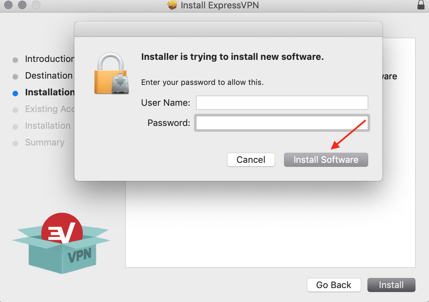
Task: Select the dimmed Installation step above Summary
Action: [48, 126]
